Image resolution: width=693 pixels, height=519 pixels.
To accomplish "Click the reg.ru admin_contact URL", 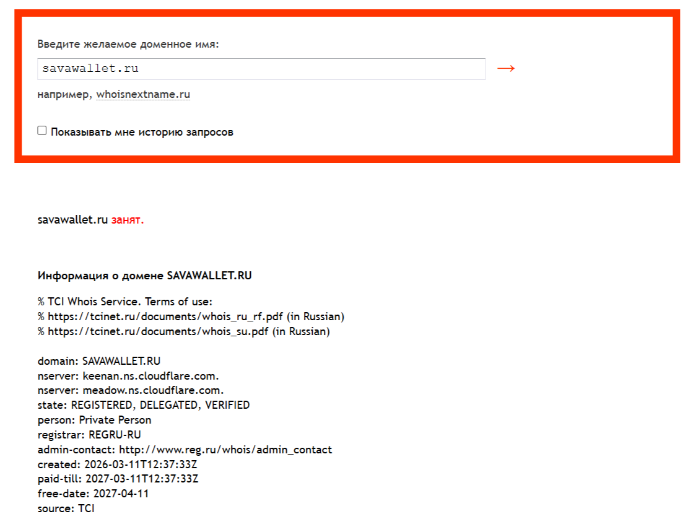I will tap(225, 450).
